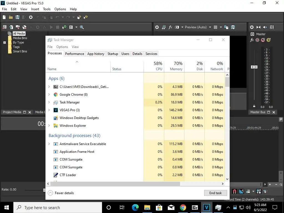Open Master FX button
Image resolution: width=284 pixels, height=213 pixels.
pos(252,40)
